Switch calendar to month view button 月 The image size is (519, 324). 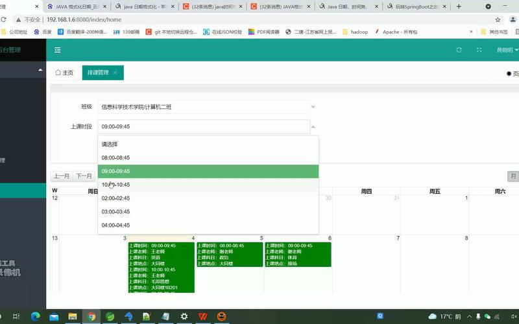tap(513, 176)
